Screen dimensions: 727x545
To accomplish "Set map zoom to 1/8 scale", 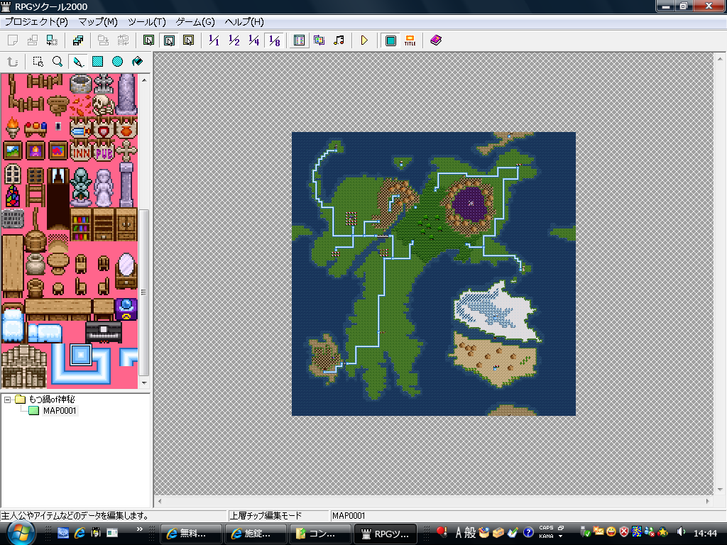I will coord(274,40).
